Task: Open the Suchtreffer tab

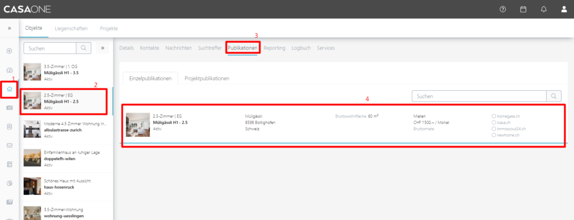Action: [x=210, y=48]
